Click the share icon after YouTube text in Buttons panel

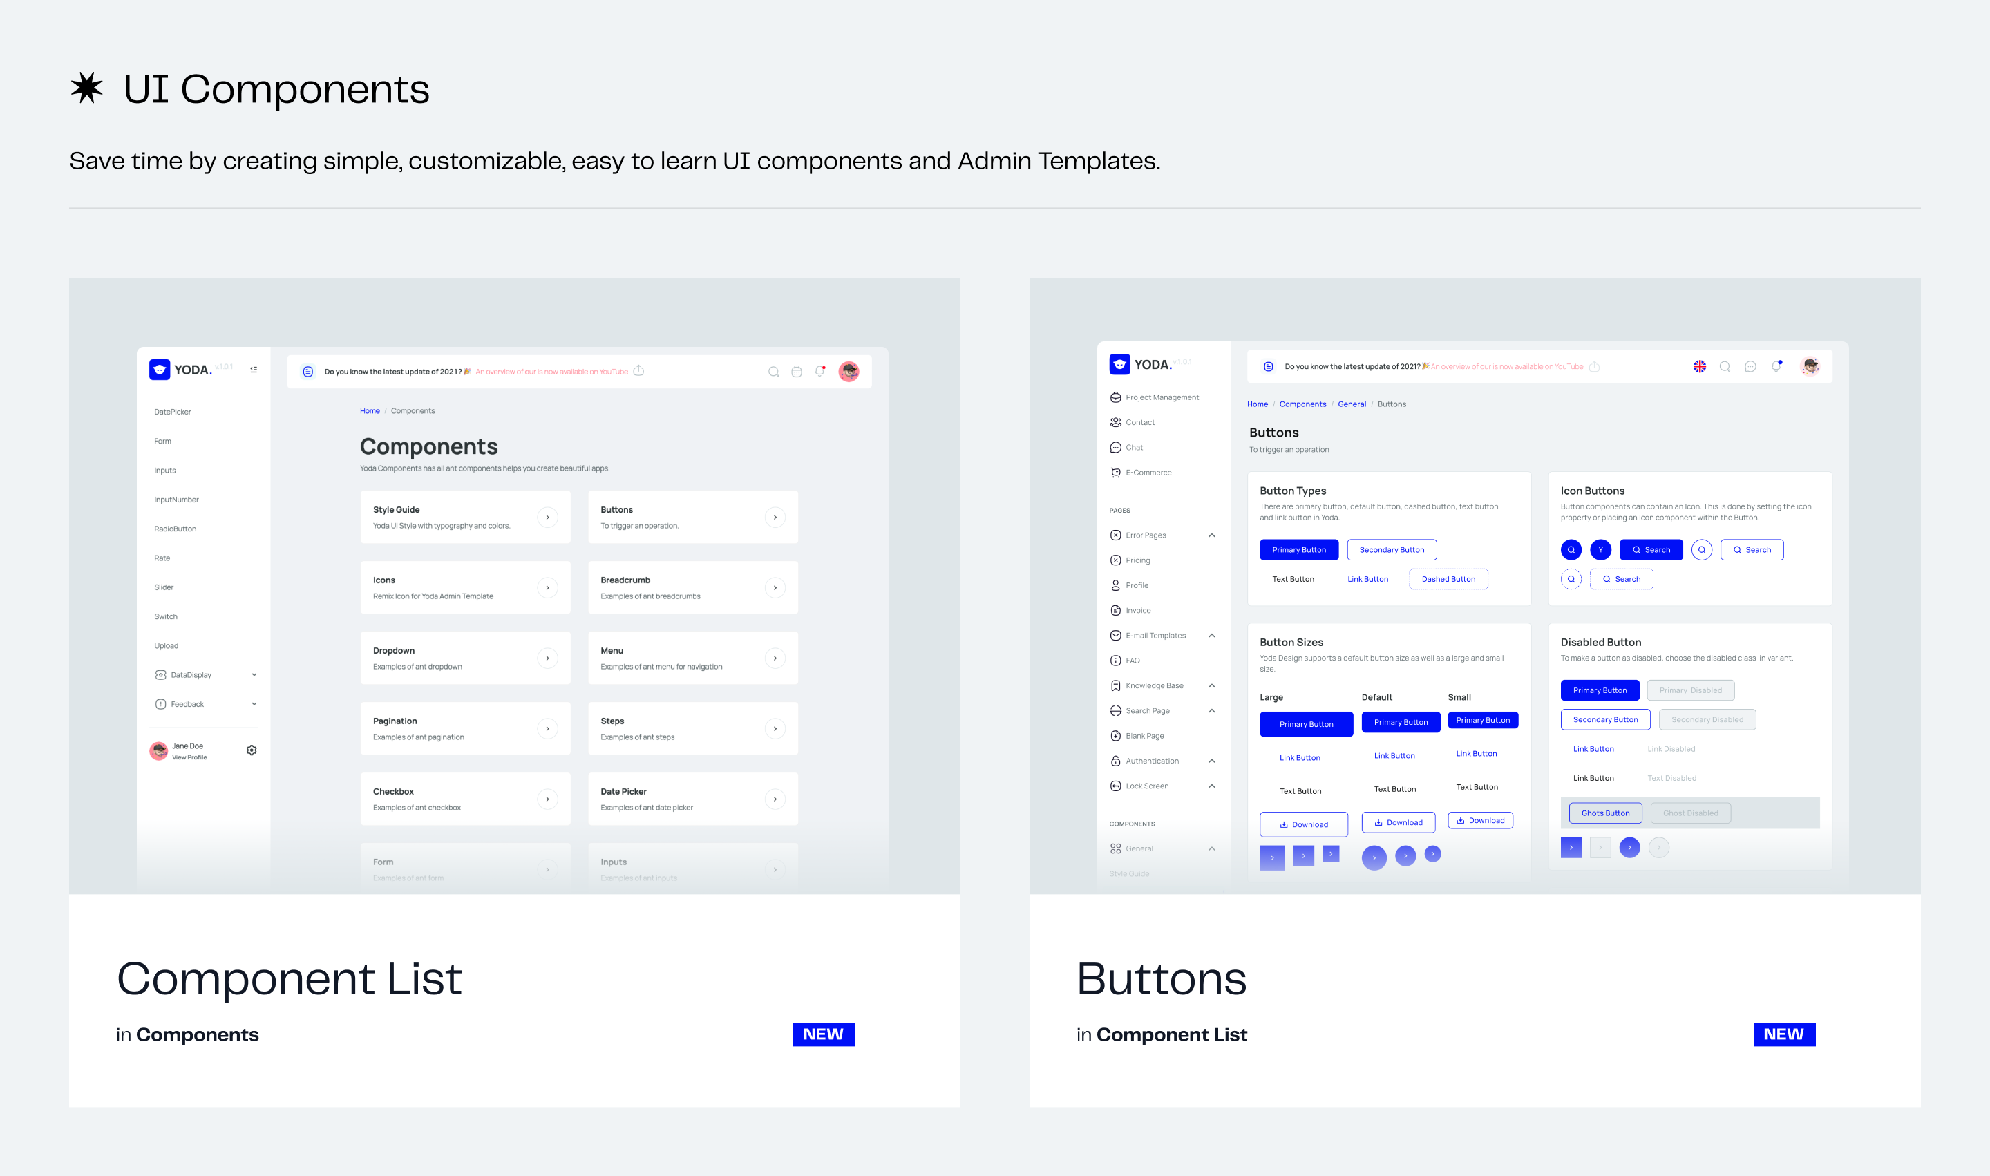point(1595,366)
